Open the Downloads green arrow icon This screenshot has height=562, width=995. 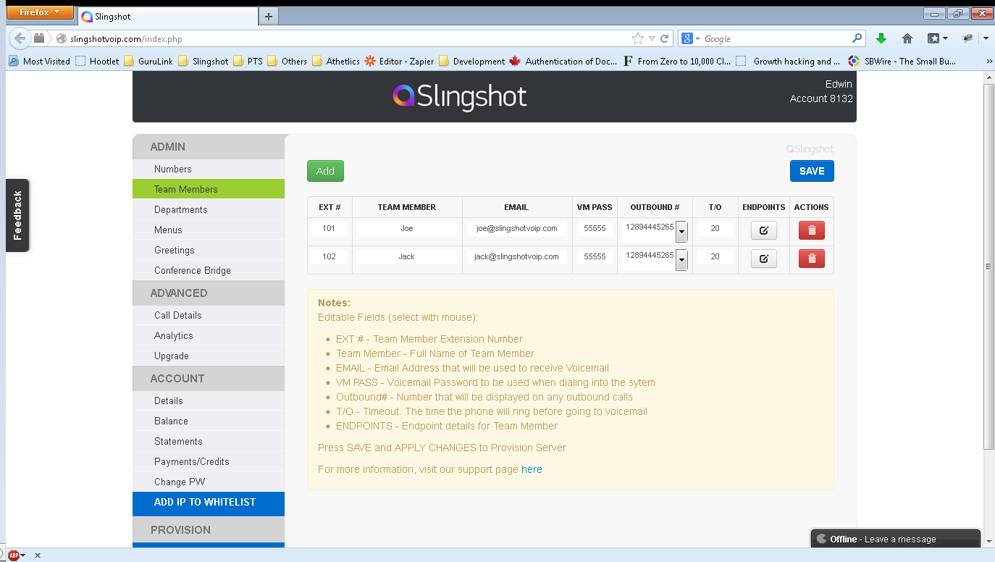click(881, 38)
